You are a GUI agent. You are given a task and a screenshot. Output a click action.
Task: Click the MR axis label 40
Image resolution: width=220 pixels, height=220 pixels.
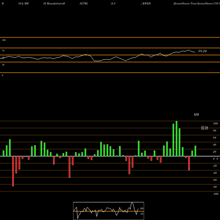coord(215,145)
